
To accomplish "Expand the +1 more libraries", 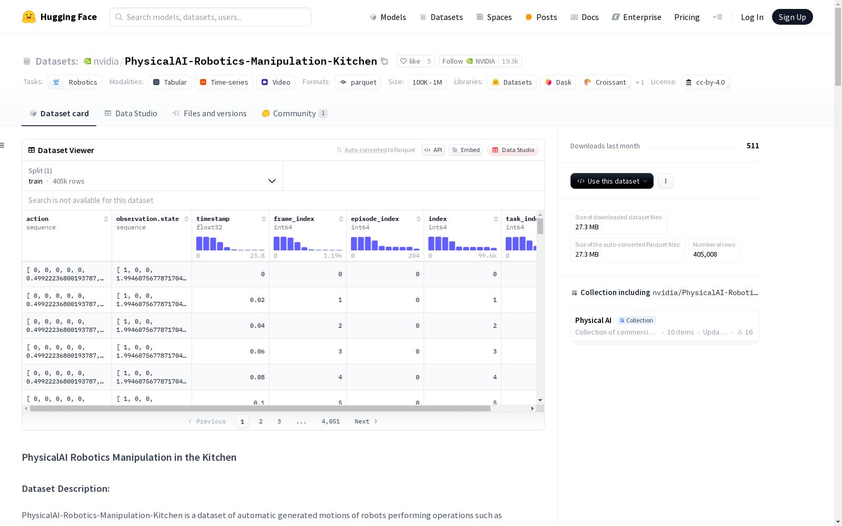I will 639,83.
